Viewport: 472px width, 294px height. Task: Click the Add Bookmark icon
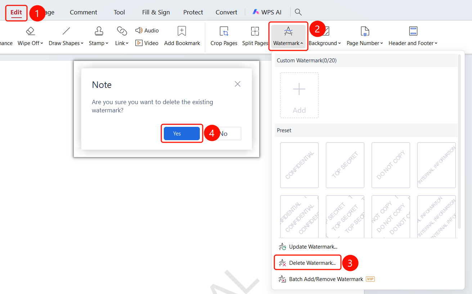click(x=182, y=31)
